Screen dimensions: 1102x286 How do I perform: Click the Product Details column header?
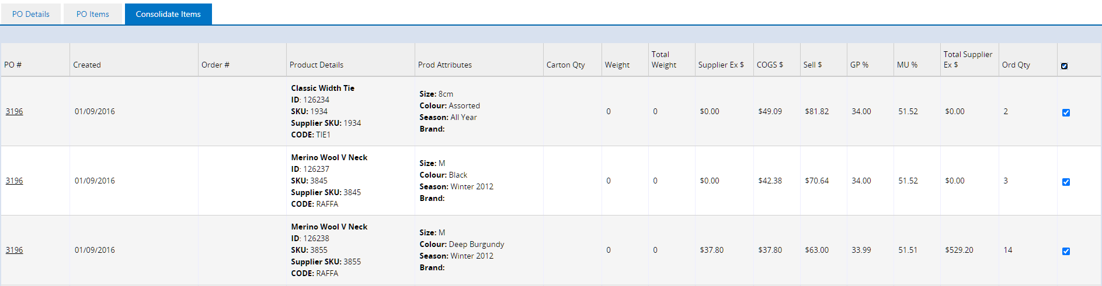[x=317, y=65]
